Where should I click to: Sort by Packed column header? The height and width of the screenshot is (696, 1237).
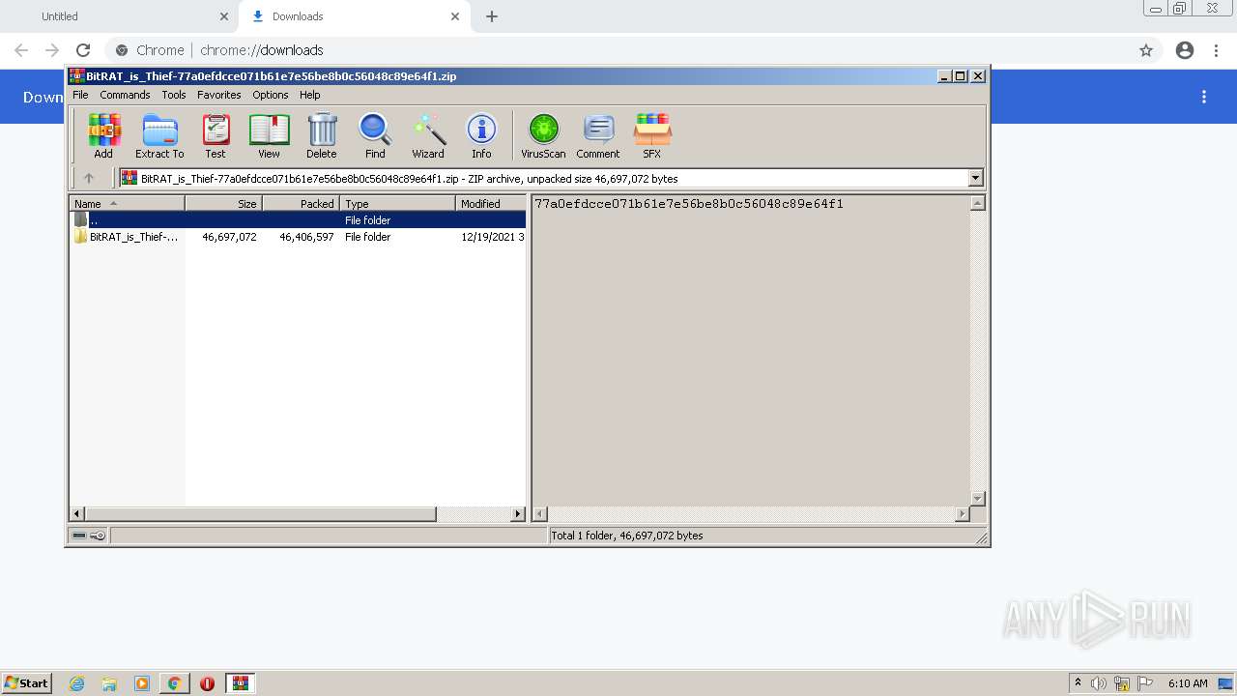(301, 203)
